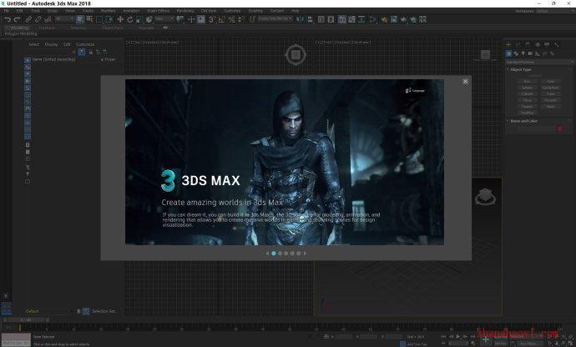The height and width of the screenshot is (347, 576).
Task: Switch to the Utilities command panel tab
Action: tap(557, 44)
